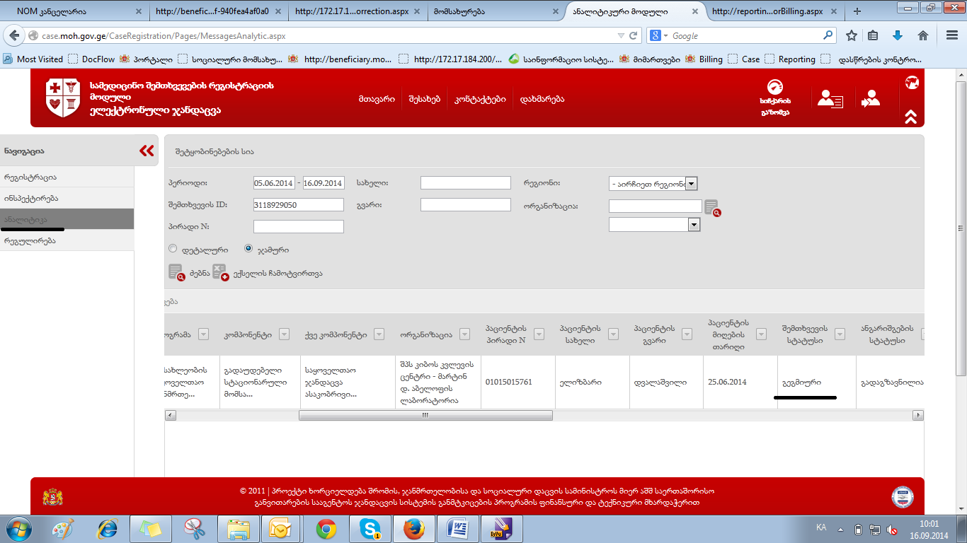
Task: Select the დეტალური radio button
Action: (173, 249)
